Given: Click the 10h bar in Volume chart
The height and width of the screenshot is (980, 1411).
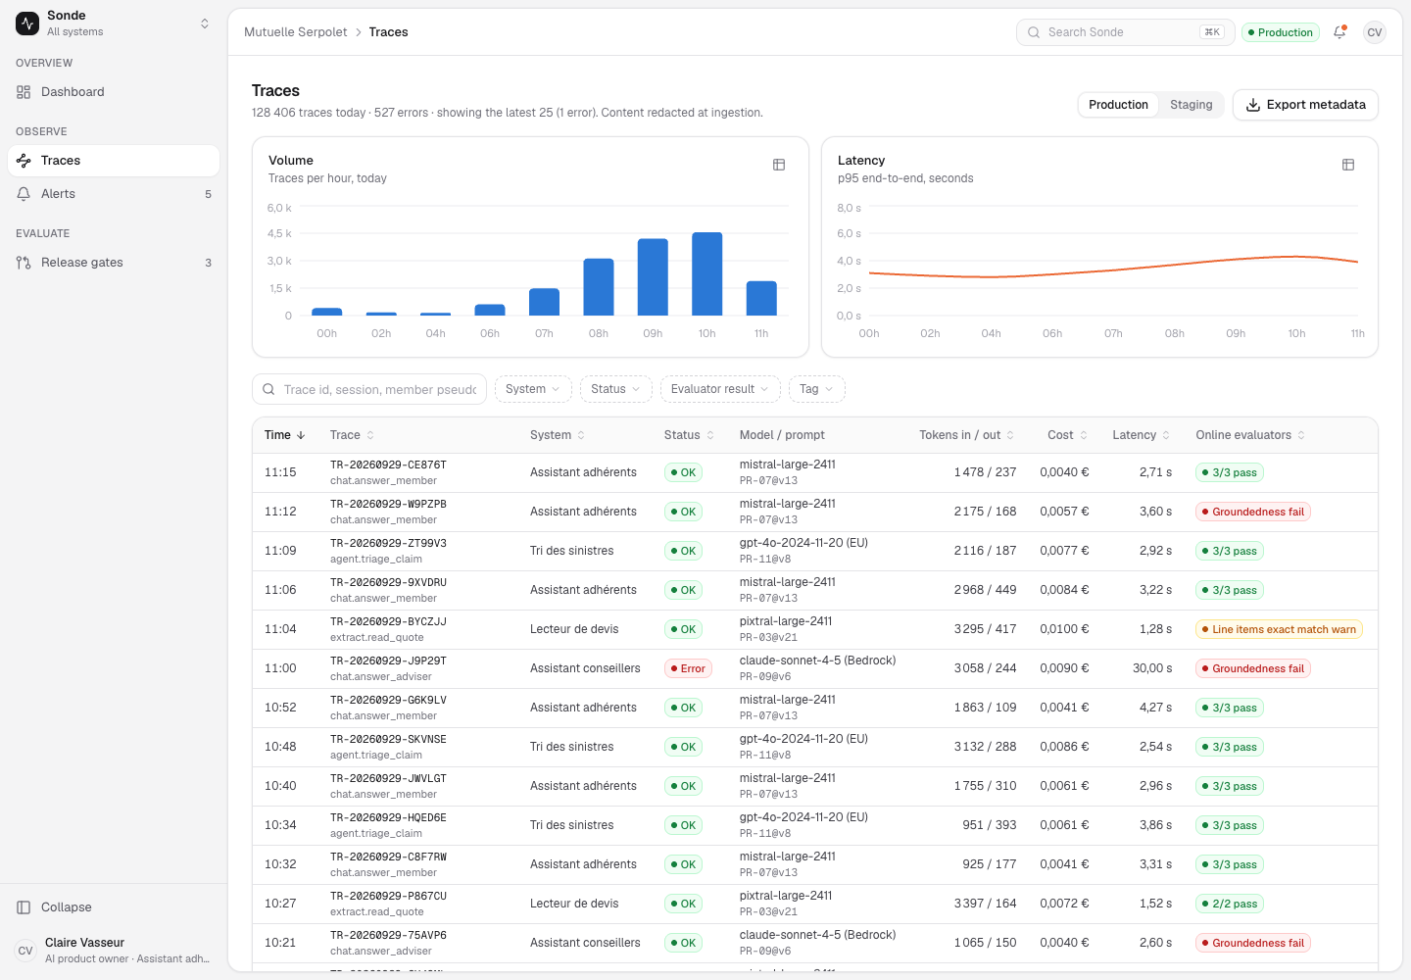Looking at the screenshot, I should coord(707,274).
